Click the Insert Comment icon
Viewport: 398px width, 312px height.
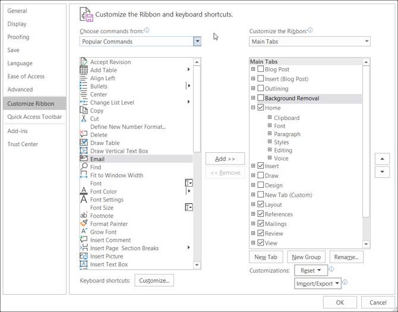pos(84,239)
